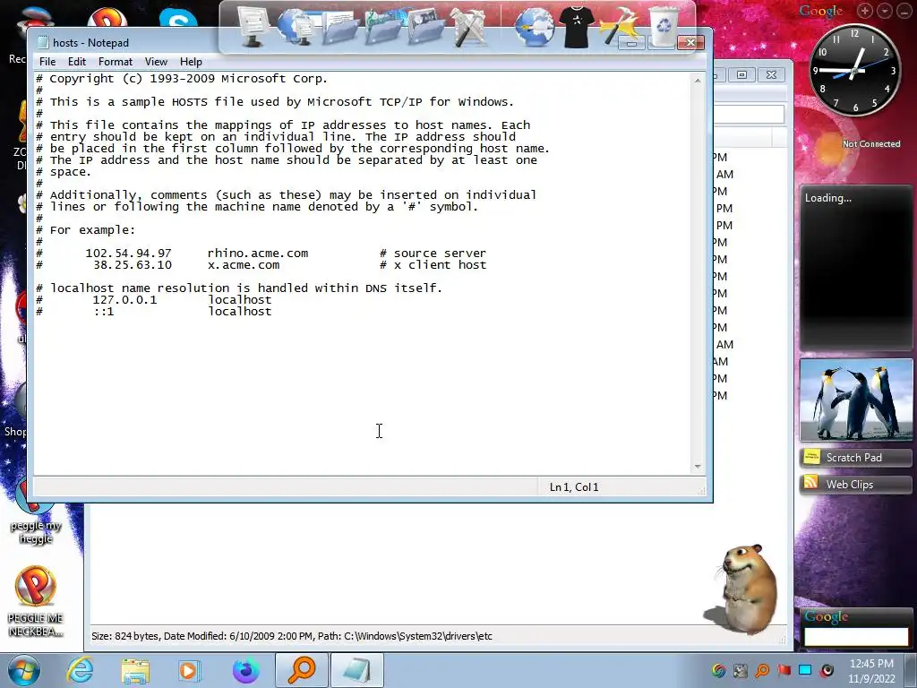Click the Windows Start orb
Screen dimensions: 917x688
pyautogui.click(x=24, y=670)
